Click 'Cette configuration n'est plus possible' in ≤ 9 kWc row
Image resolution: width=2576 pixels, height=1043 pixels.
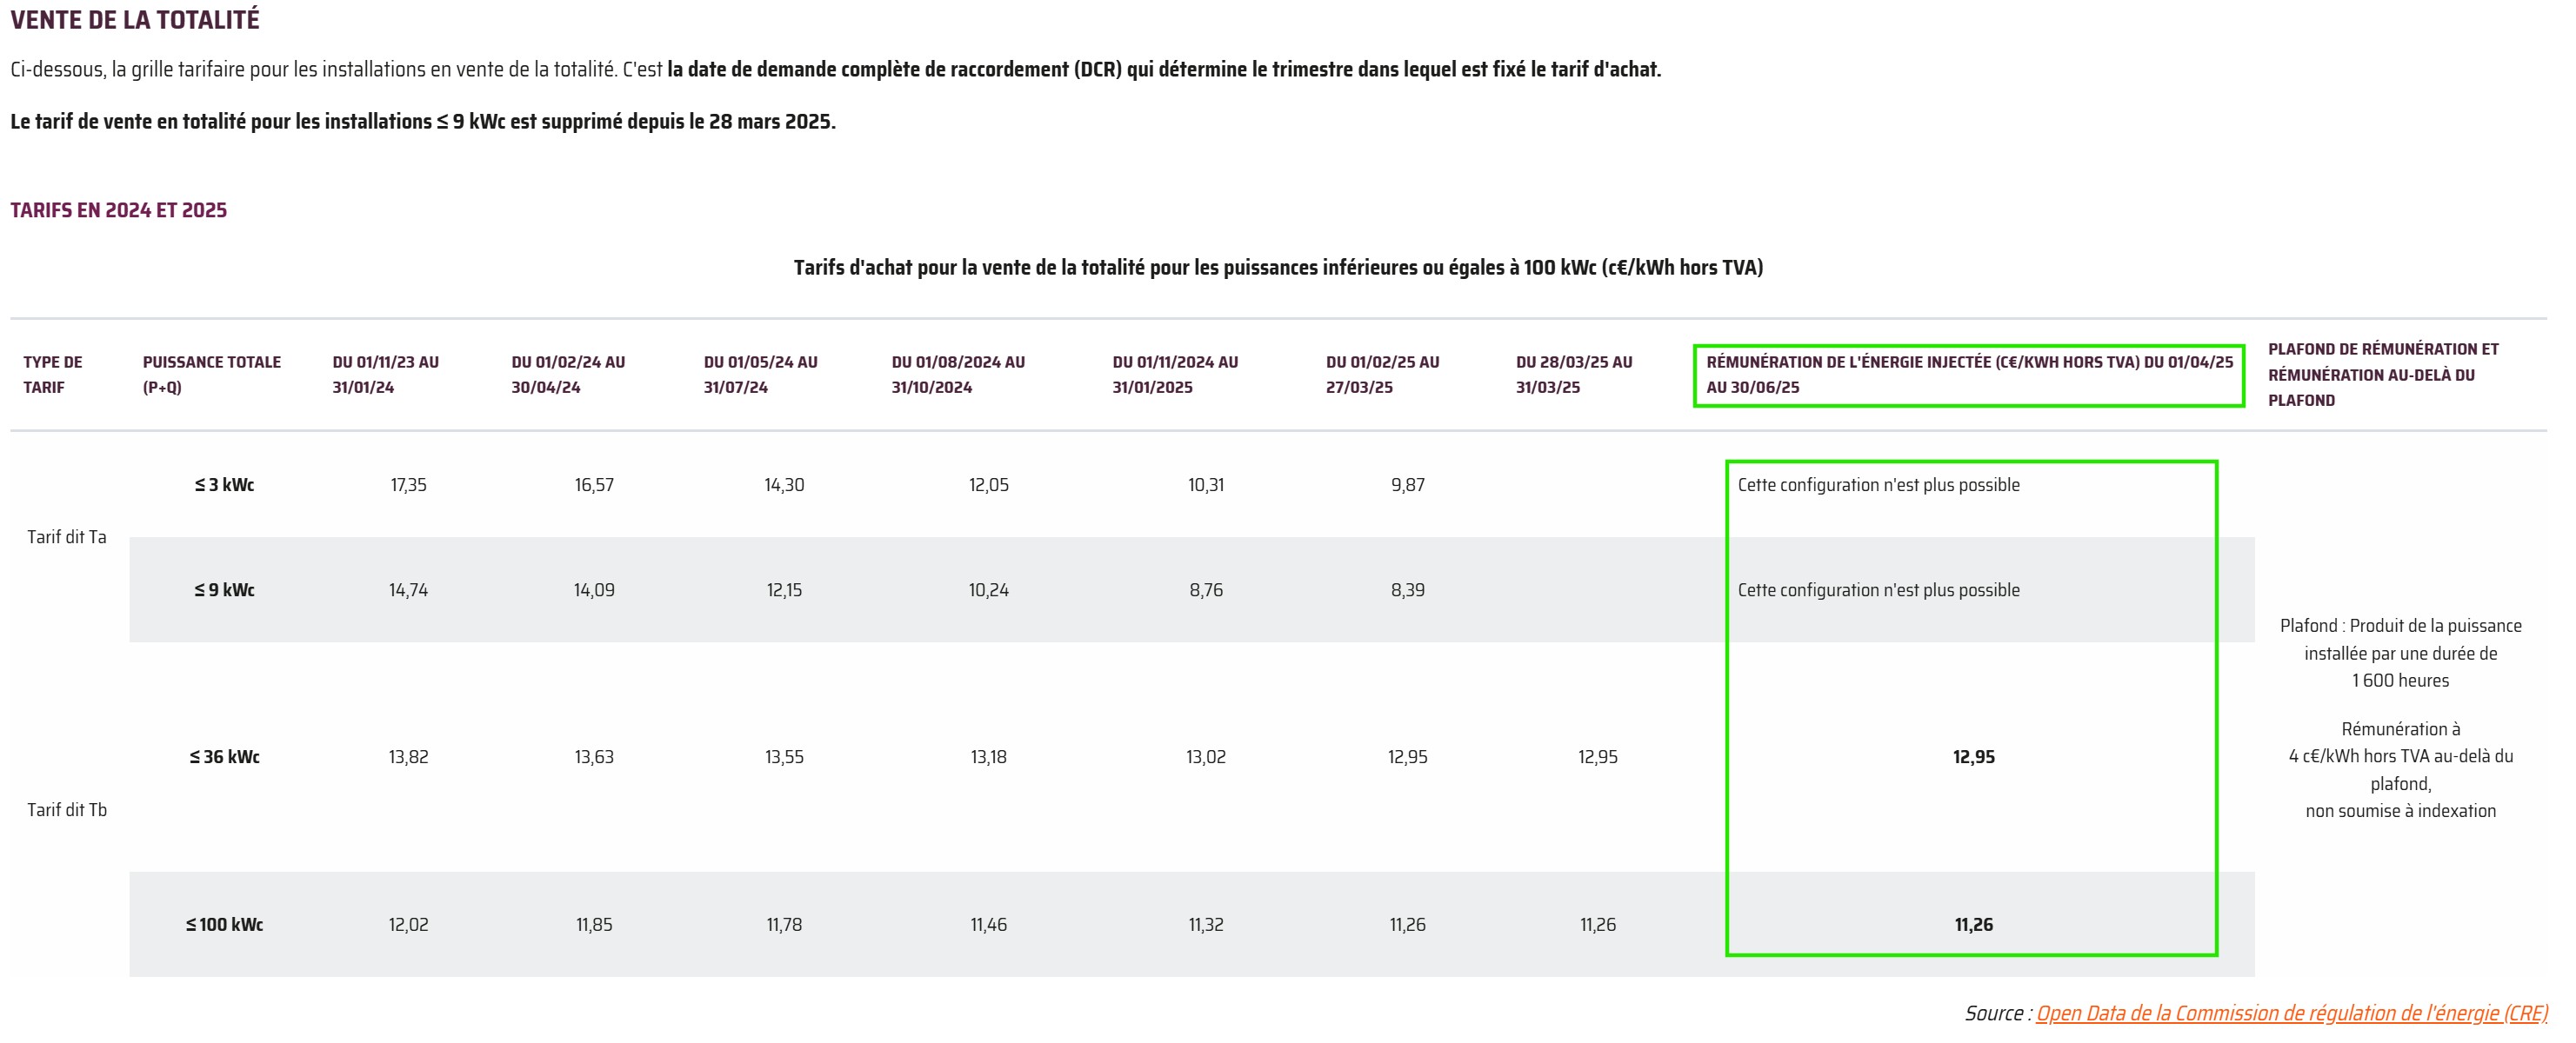click(x=1879, y=590)
